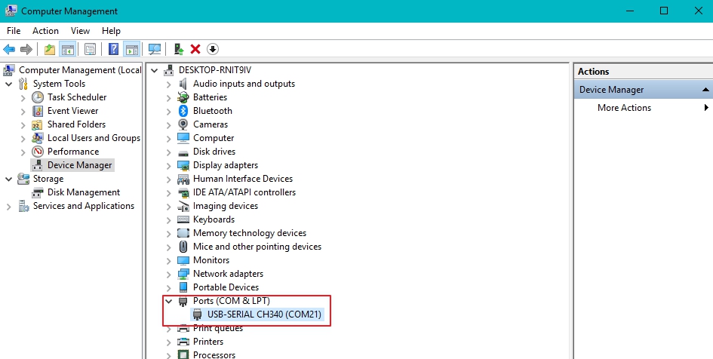This screenshot has width=713, height=359.
Task: Collapse the System Tools tree node
Action: 8,84
